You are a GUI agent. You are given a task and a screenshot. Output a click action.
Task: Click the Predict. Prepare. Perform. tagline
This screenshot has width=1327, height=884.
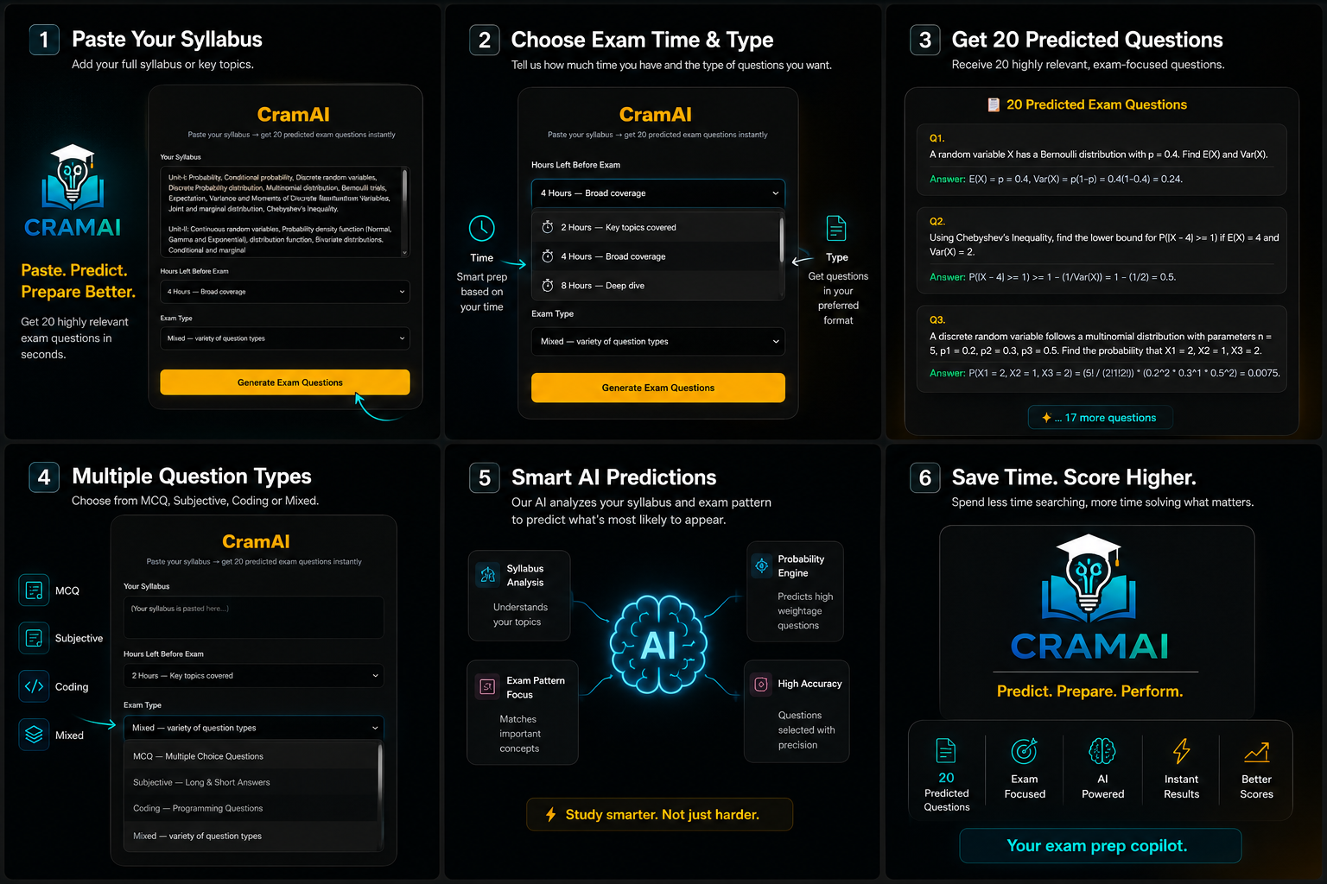(1089, 691)
